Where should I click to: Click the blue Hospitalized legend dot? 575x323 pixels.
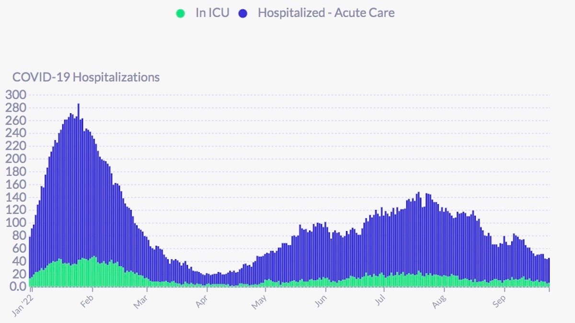(x=243, y=13)
